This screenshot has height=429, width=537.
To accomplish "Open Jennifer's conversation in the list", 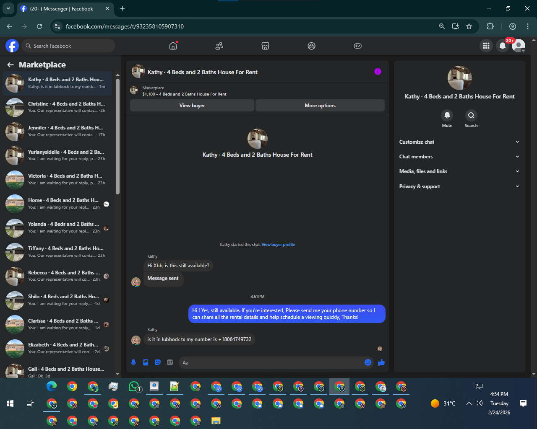I will [x=57, y=132].
